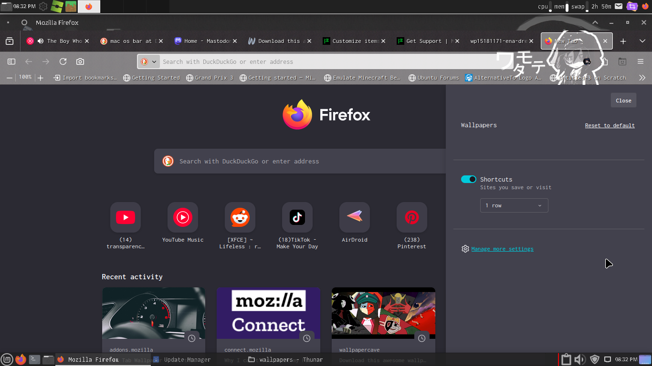Open the TikTok shortcut tile
Image resolution: width=652 pixels, height=366 pixels.
click(297, 217)
